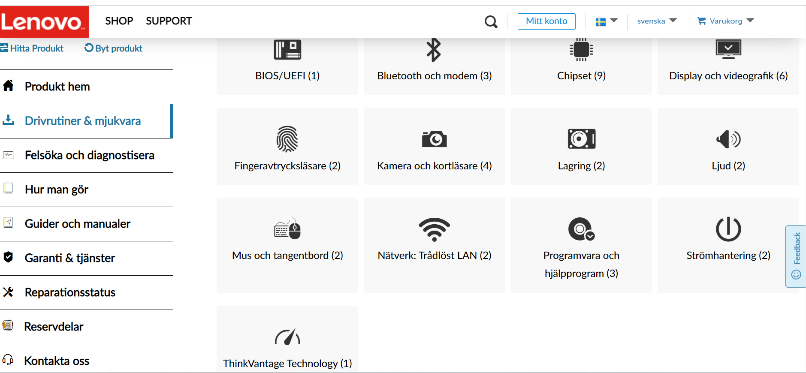
Task: Expand the svenska language dropdown
Action: coord(657,21)
